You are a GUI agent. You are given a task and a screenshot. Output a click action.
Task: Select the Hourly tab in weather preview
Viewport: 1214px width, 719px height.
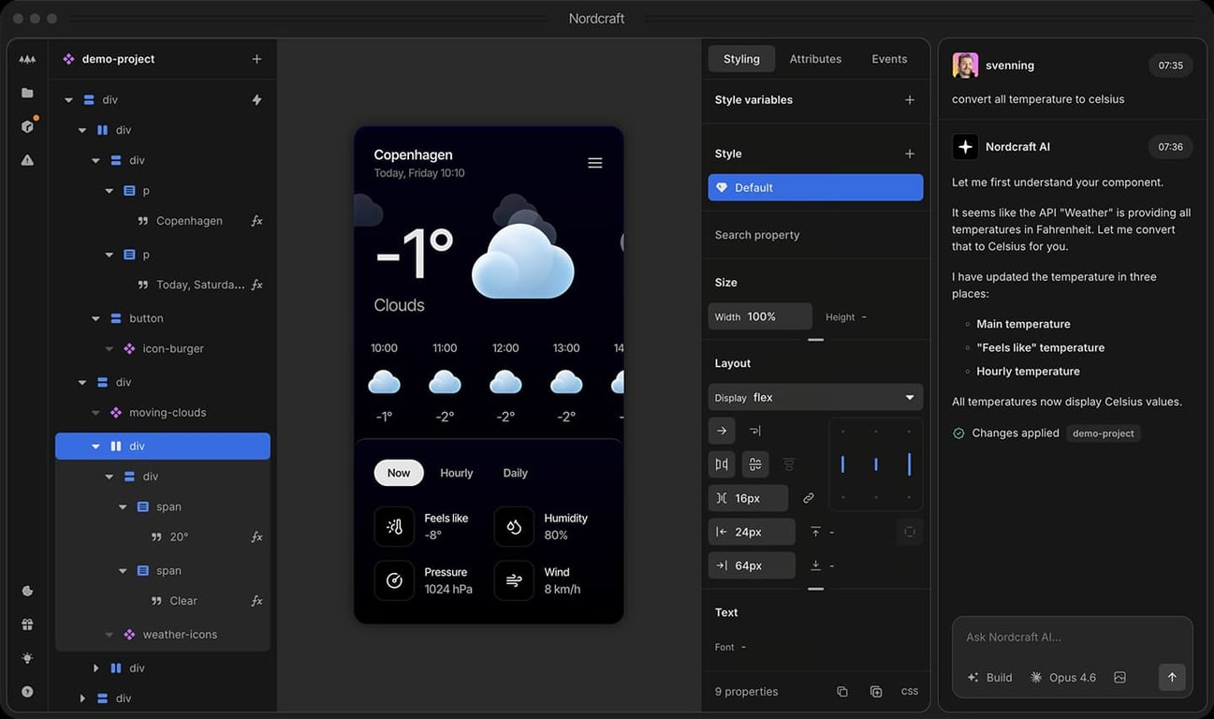[456, 473]
